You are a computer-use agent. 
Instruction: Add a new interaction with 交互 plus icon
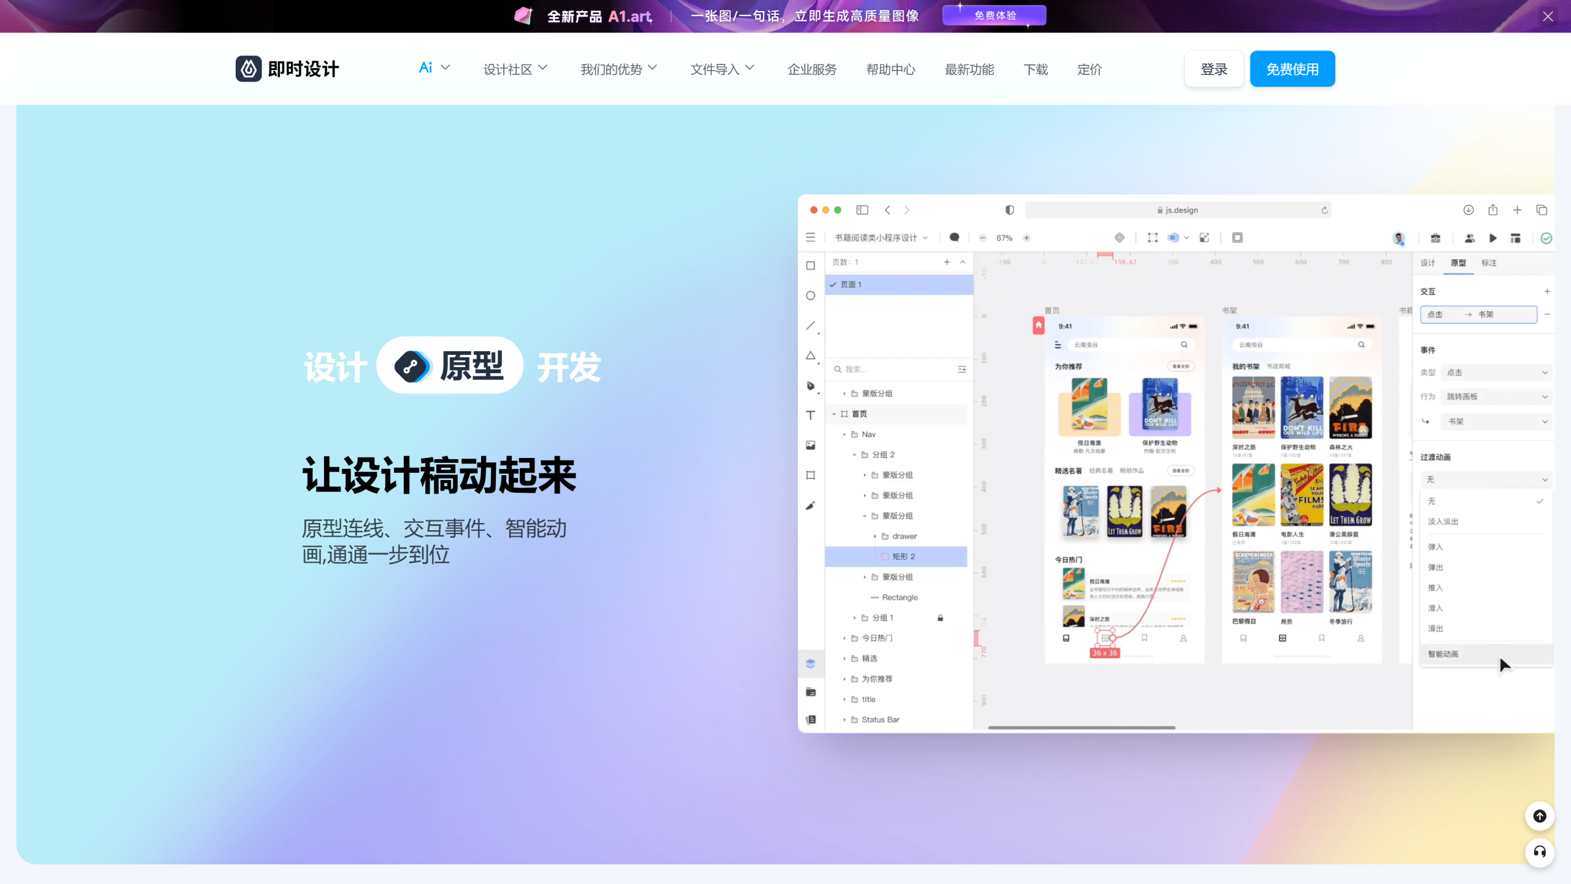click(1547, 292)
